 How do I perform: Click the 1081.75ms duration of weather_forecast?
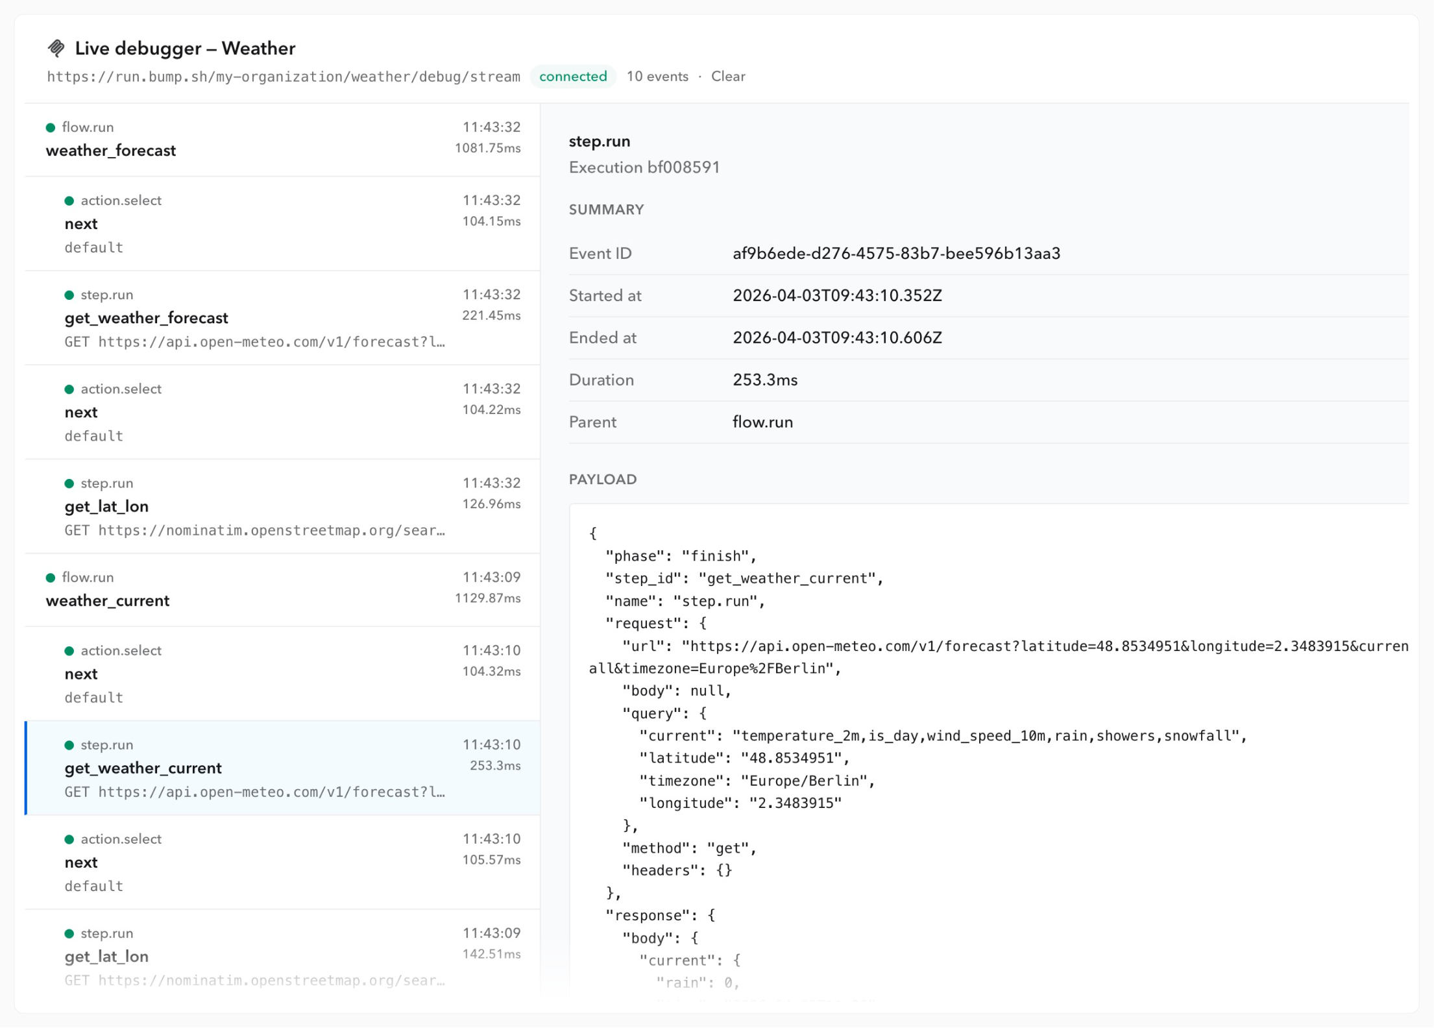coord(487,149)
